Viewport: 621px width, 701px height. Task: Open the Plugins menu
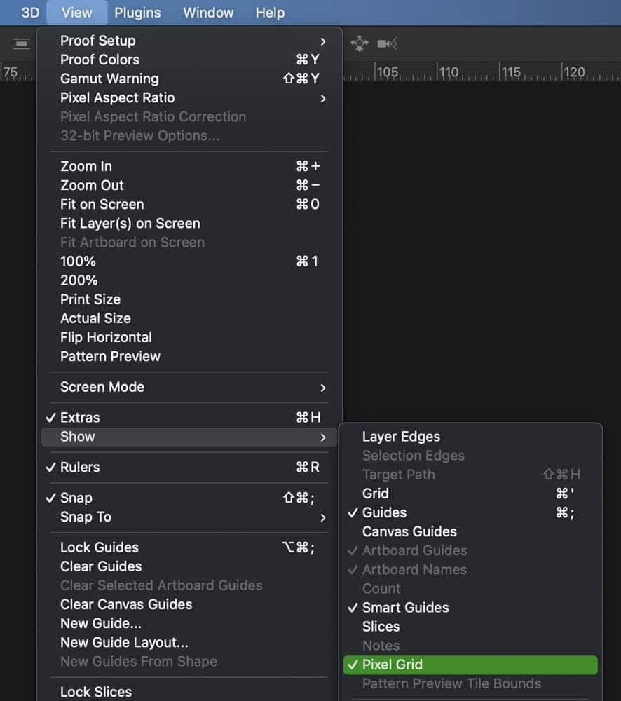pos(137,13)
